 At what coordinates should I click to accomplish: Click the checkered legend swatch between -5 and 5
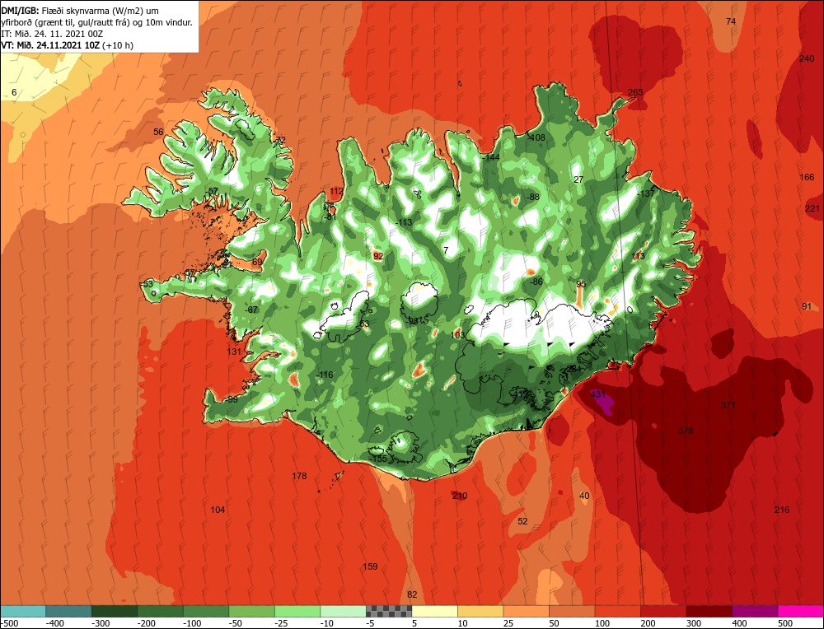tap(389, 611)
